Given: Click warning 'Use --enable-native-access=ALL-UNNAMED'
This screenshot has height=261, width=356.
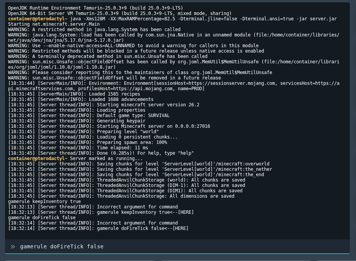Looking at the screenshot, I should (133, 46).
